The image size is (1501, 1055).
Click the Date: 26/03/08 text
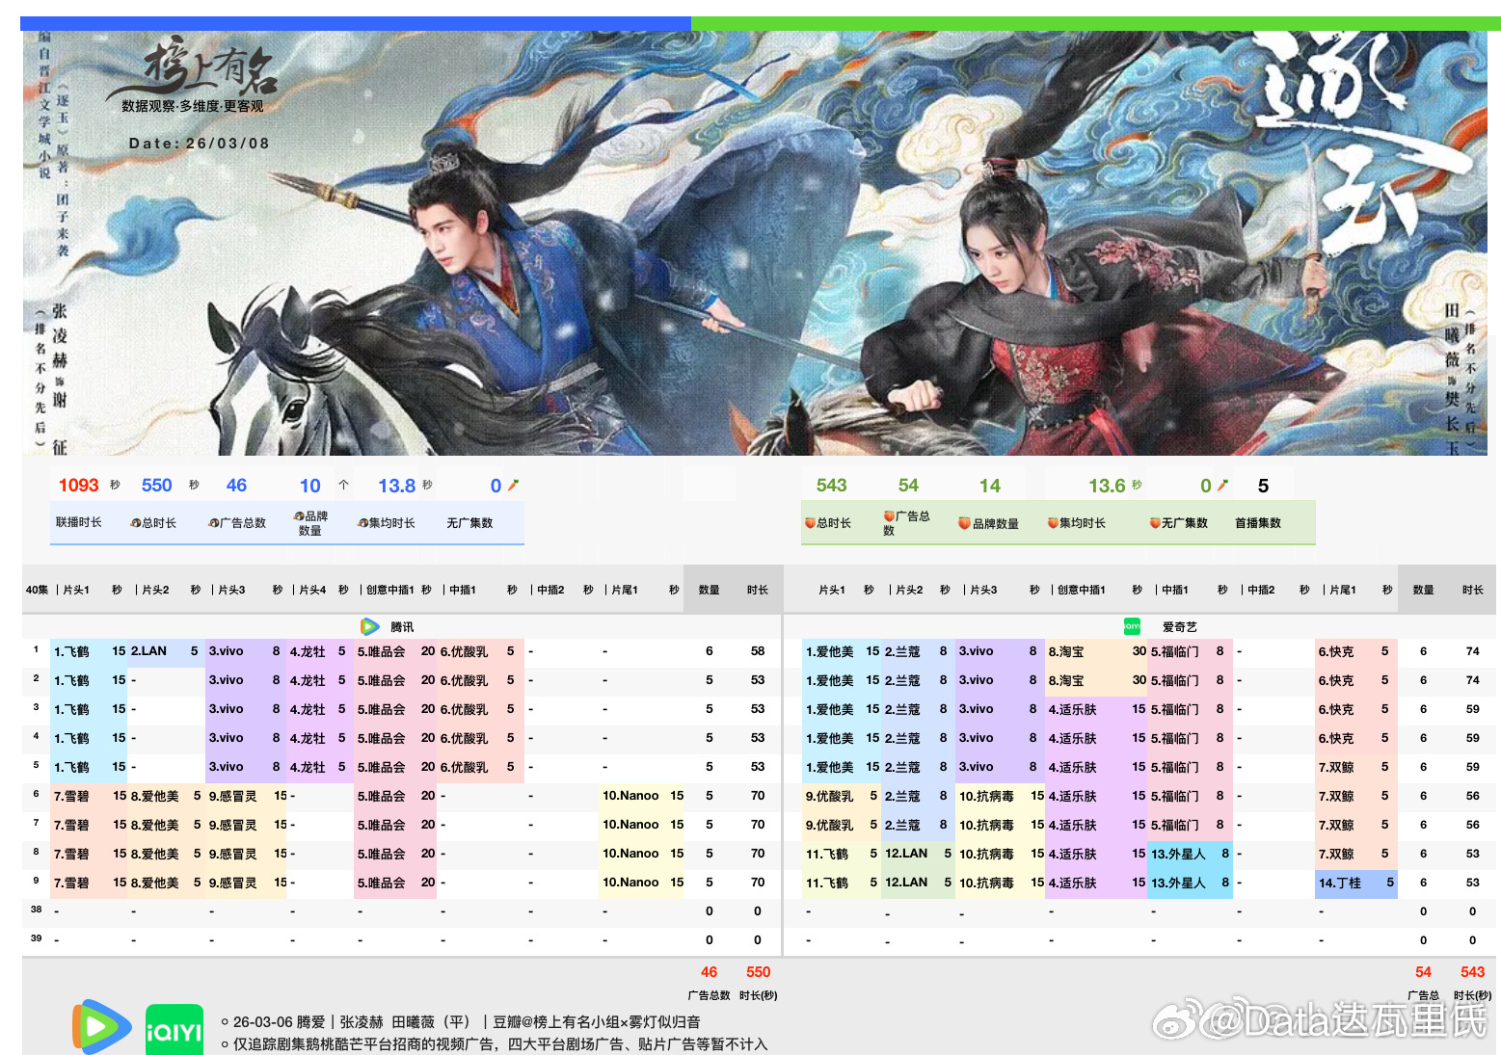point(200,144)
